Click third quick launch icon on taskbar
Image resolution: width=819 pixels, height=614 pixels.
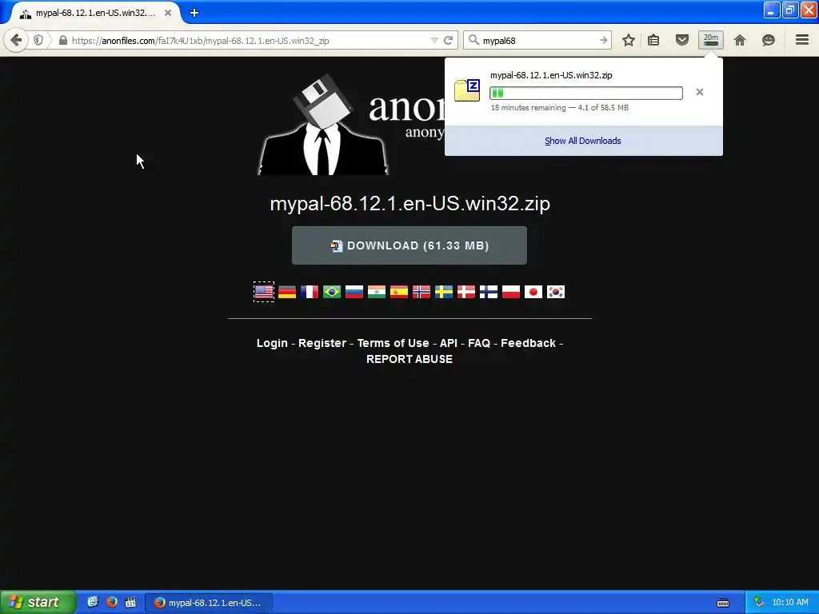click(x=130, y=602)
